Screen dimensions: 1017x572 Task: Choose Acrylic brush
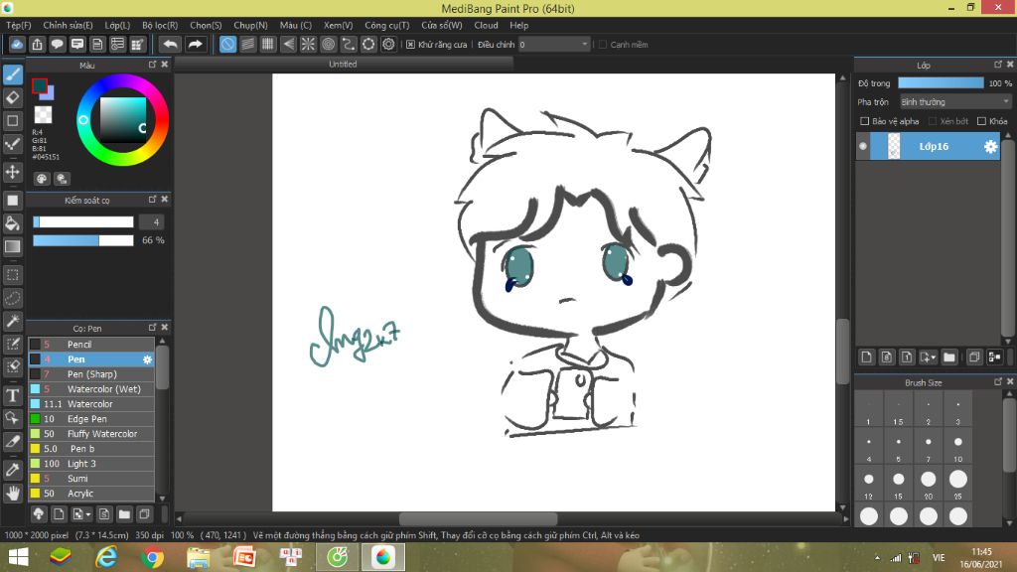click(91, 494)
